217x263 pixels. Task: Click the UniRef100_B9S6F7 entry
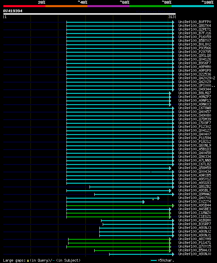(x=195, y=63)
